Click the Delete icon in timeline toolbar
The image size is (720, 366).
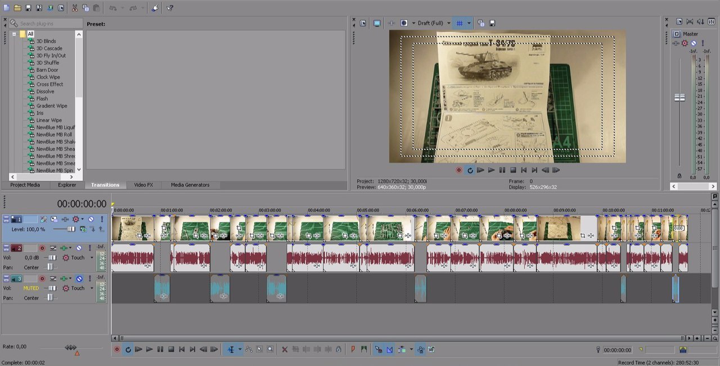pyautogui.click(x=285, y=349)
